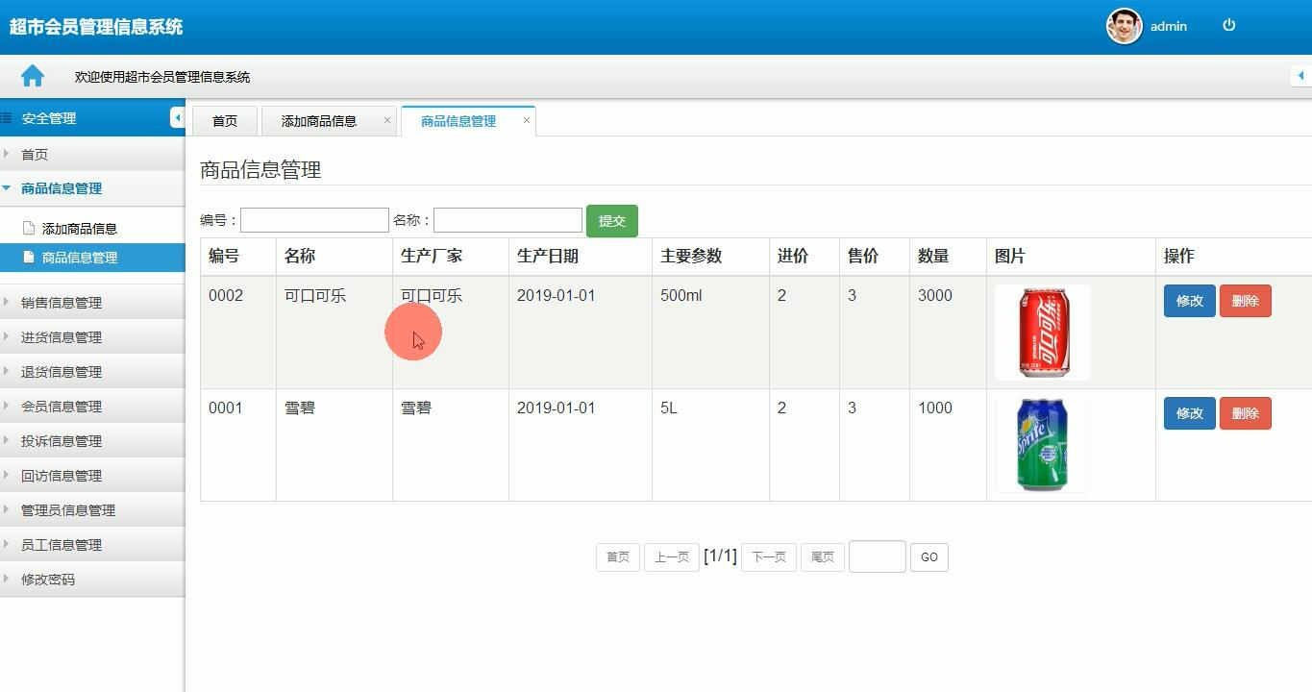This screenshot has width=1312, height=692.
Task: Click the GO pagination button
Action: click(928, 556)
